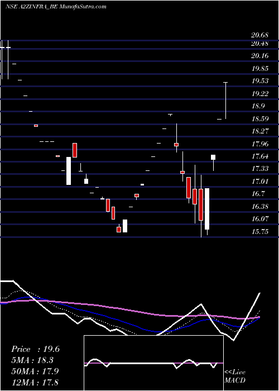Click the 17.96 price axis label
279x391 pixels.
pyautogui.click(x=260, y=144)
